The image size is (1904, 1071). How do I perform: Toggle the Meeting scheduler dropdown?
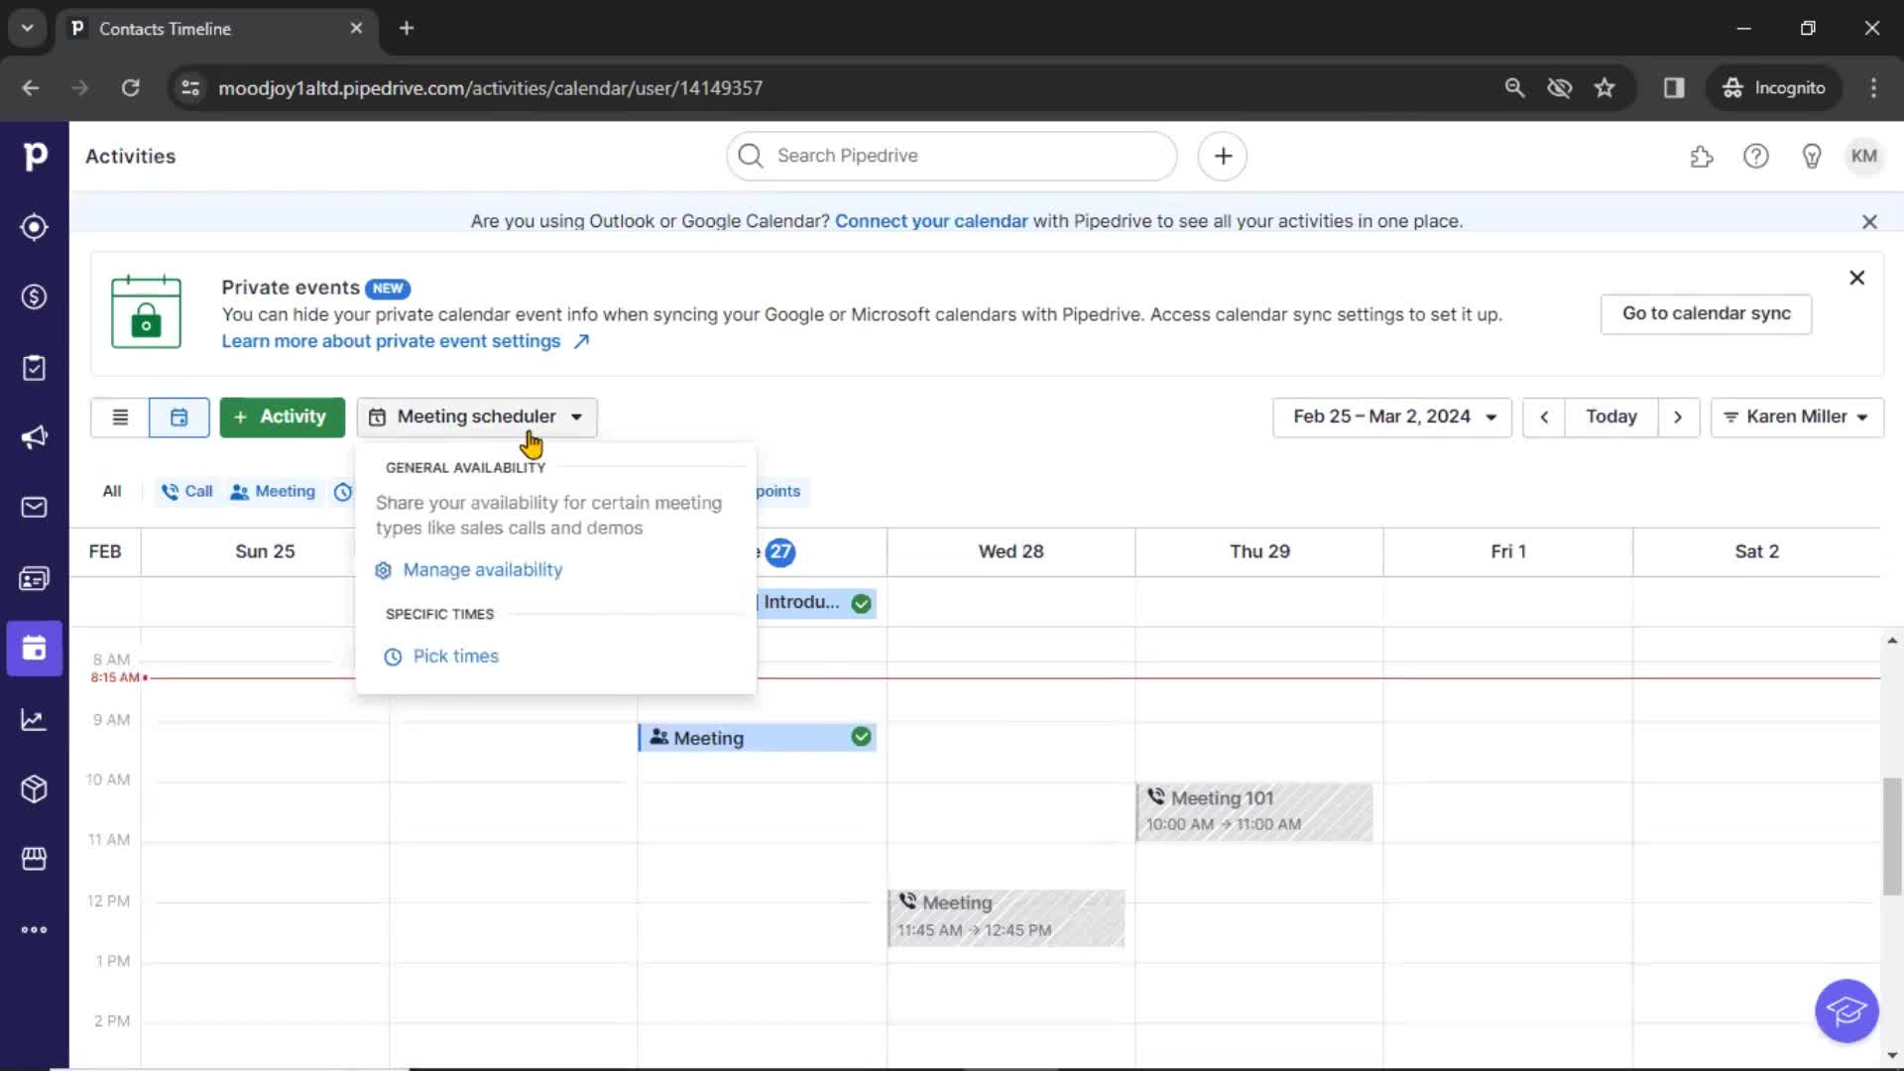tap(477, 417)
